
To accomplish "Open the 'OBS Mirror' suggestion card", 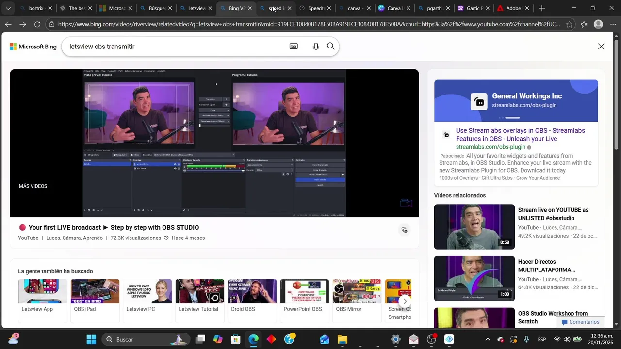I will 357,301.
